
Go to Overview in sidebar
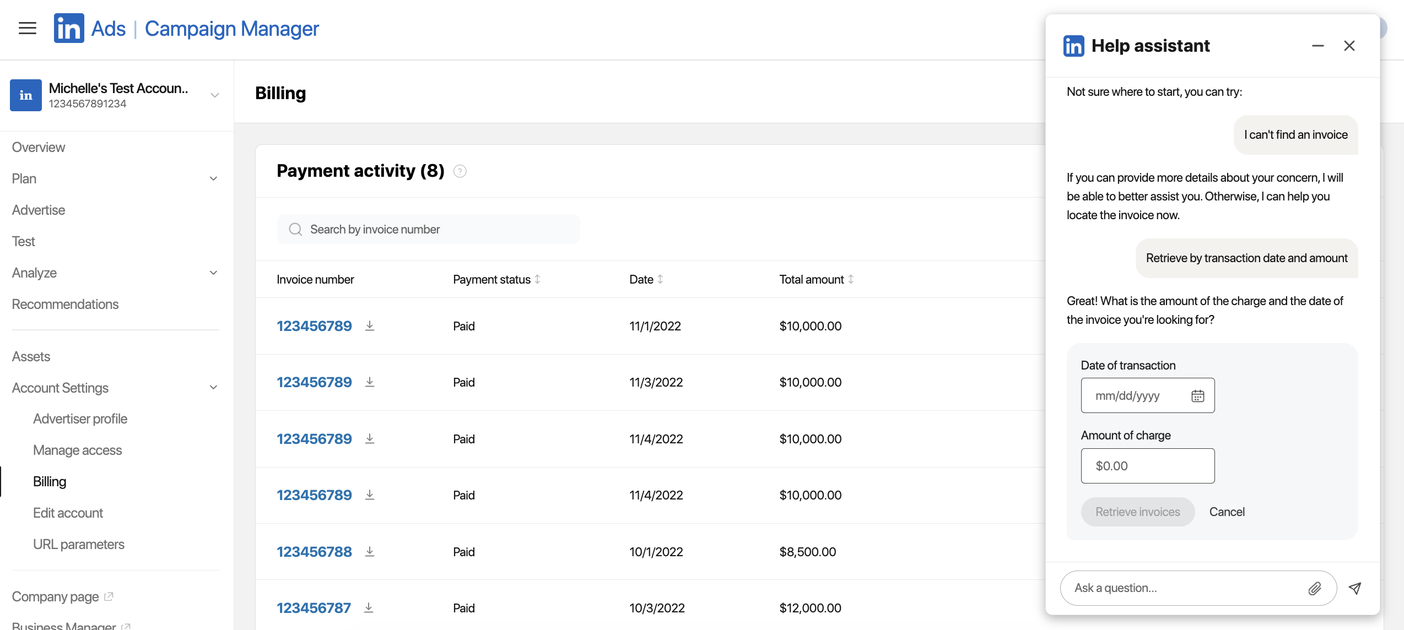(x=39, y=148)
